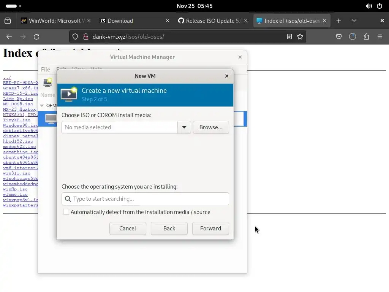The width and height of the screenshot is (389, 292).
Task: Click the Firefox back arrow
Action: click(9, 37)
